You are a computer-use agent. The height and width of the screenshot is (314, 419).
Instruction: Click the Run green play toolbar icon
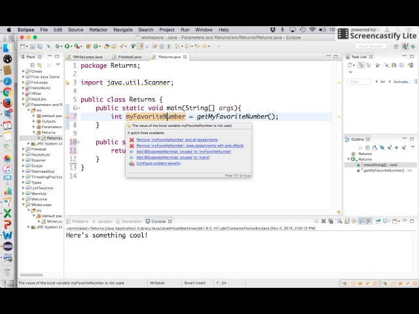point(67,46)
